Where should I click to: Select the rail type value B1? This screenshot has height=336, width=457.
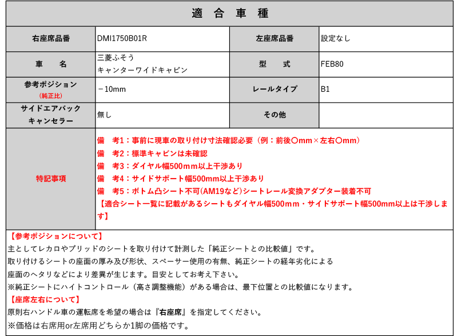[x=325, y=90]
